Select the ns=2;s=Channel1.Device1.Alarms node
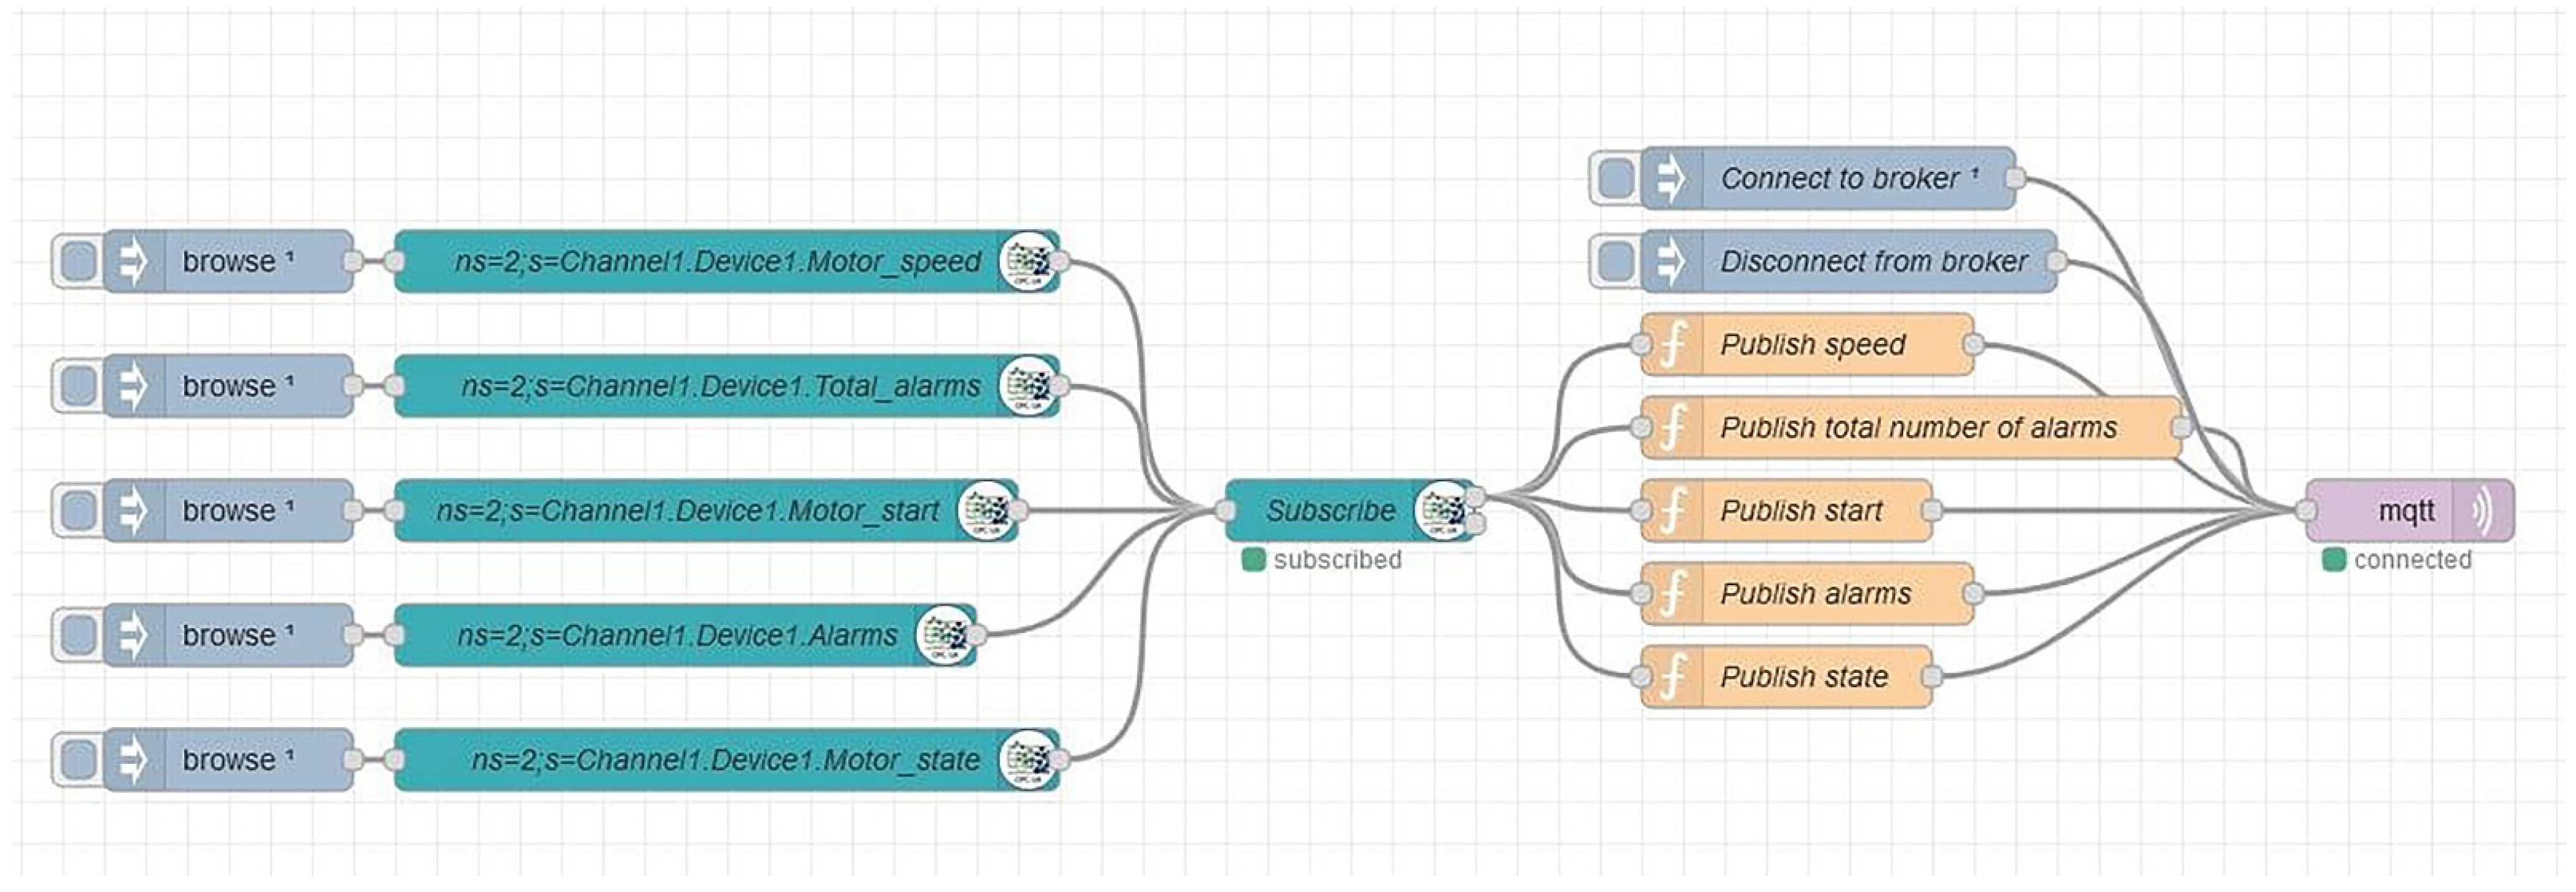 676,635
